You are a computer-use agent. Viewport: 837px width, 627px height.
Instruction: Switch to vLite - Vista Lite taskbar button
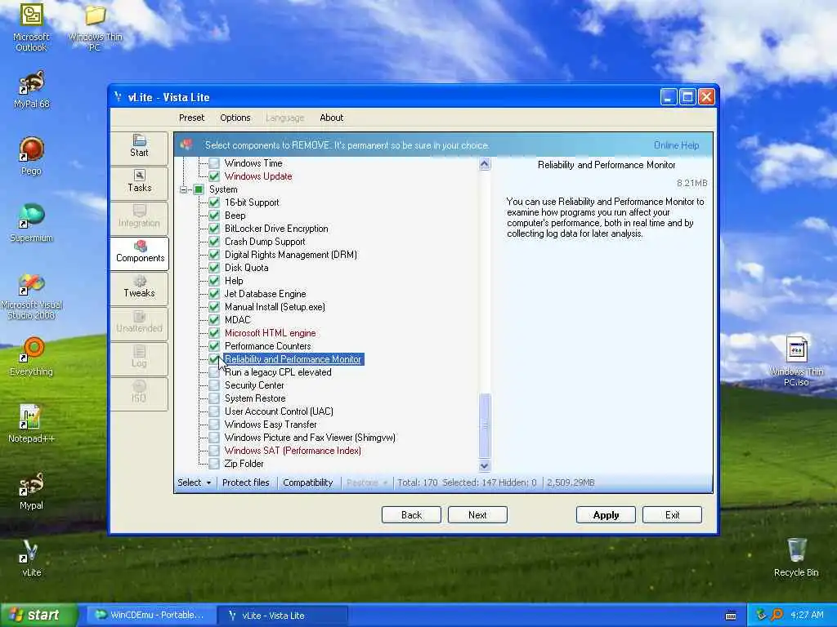(x=284, y=616)
